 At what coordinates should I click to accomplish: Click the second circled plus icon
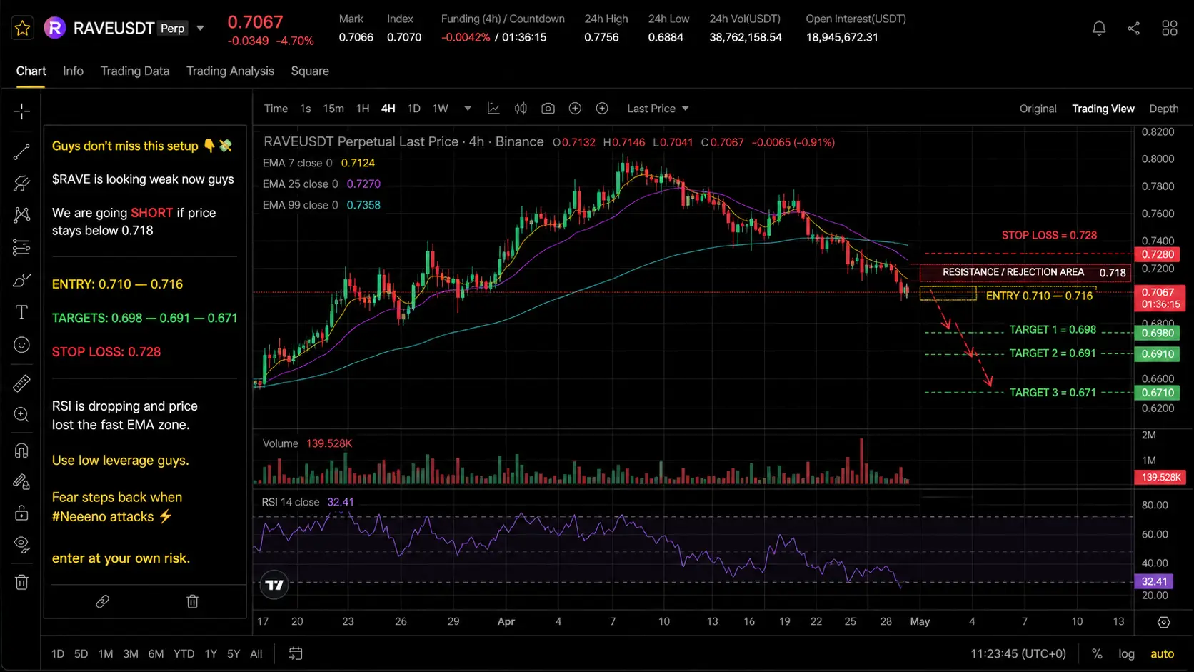tap(602, 109)
